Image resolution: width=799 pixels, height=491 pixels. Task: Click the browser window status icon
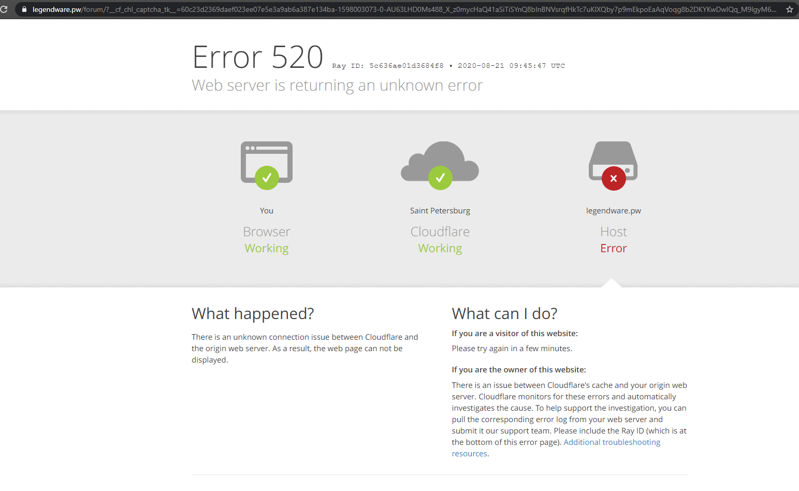point(267,166)
